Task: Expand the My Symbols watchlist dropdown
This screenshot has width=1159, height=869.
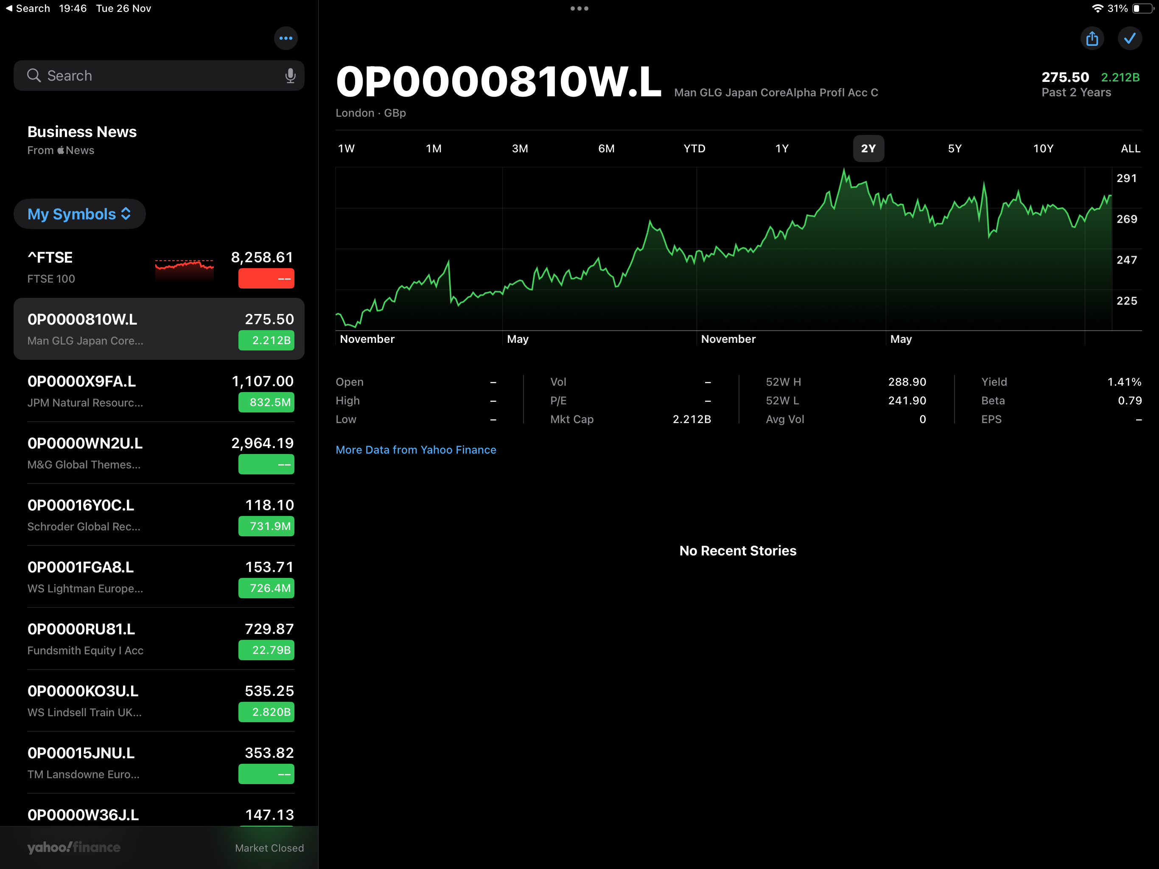Action: (80, 214)
